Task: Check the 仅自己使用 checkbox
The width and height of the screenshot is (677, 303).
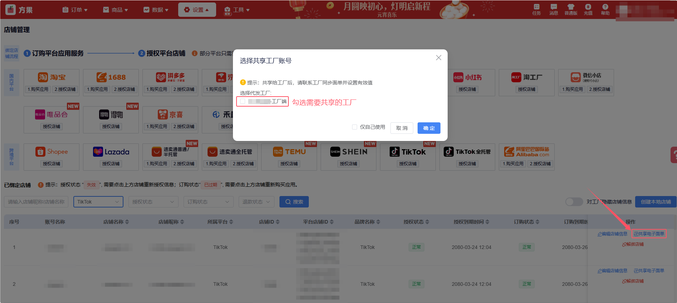Action: pyautogui.click(x=355, y=127)
